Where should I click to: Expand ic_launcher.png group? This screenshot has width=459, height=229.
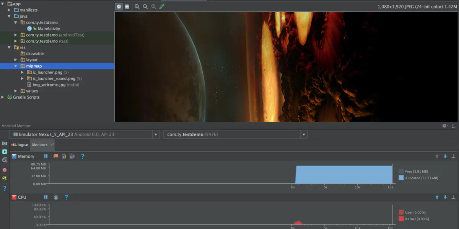click(22, 72)
